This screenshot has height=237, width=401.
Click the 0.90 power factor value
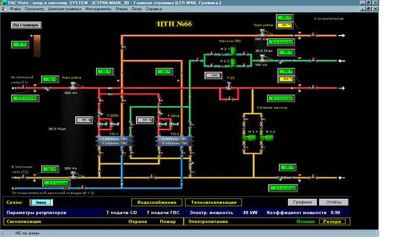[336, 212]
